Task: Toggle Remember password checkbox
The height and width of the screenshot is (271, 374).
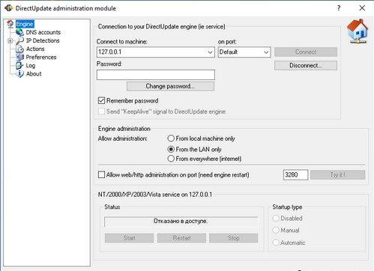Action: click(x=101, y=100)
